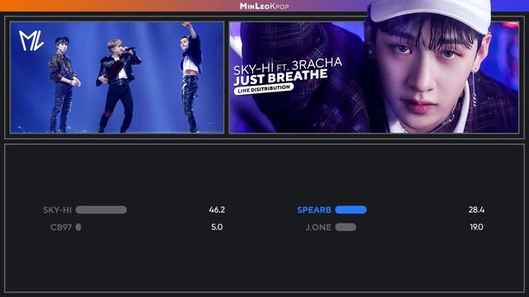Select the J.ONE name label
The height and width of the screenshot is (297, 529).
(x=318, y=228)
